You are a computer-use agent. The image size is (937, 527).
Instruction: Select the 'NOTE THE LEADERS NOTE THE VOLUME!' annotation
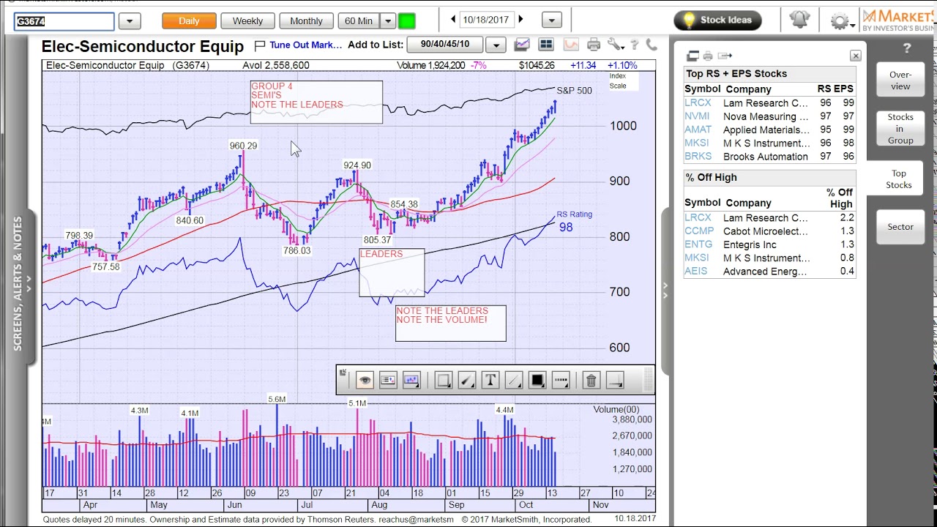click(450, 323)
